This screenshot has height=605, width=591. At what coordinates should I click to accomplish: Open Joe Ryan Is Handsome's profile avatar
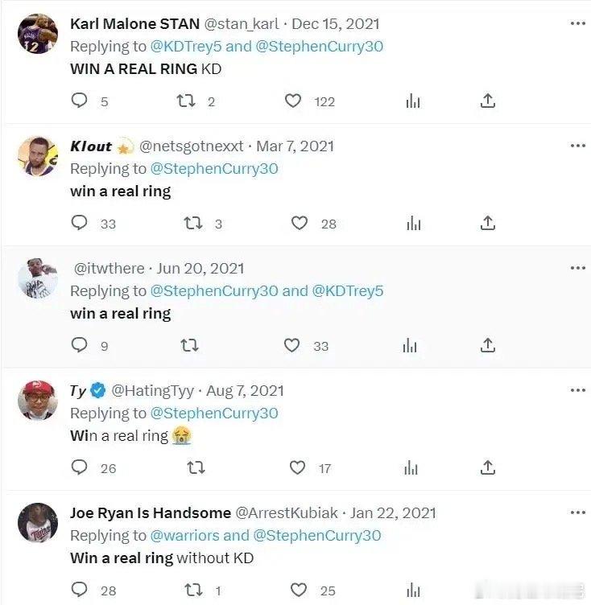tap(37, 523)
